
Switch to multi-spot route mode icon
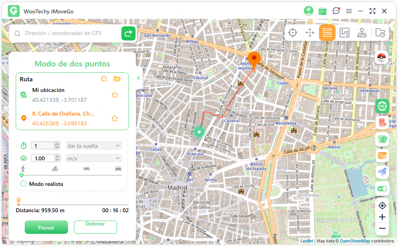coord(345,33)
